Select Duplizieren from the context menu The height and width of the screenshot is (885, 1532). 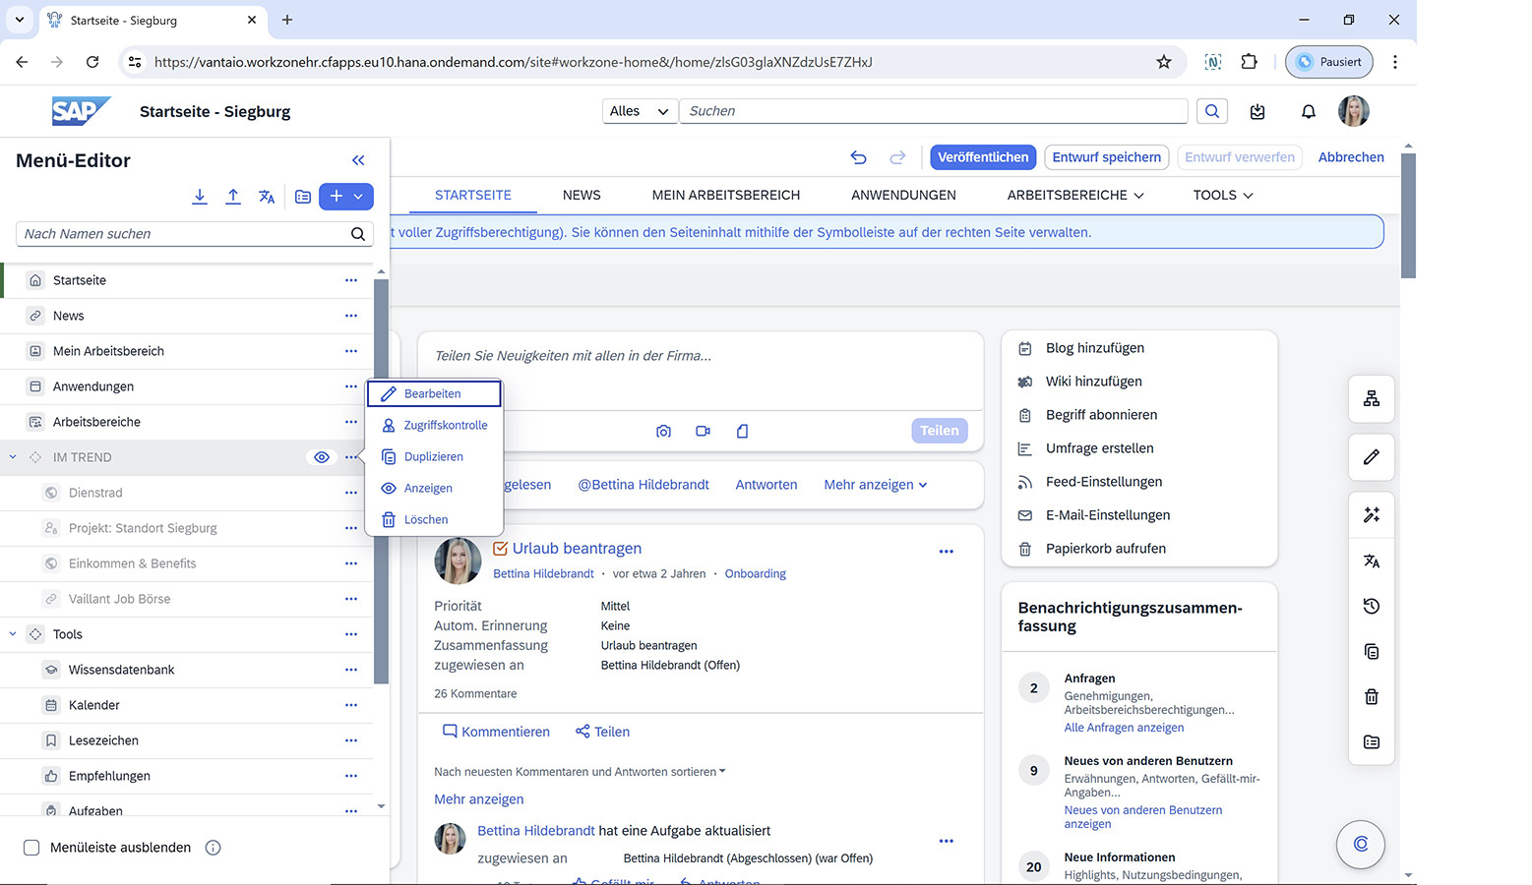point(433,456)
